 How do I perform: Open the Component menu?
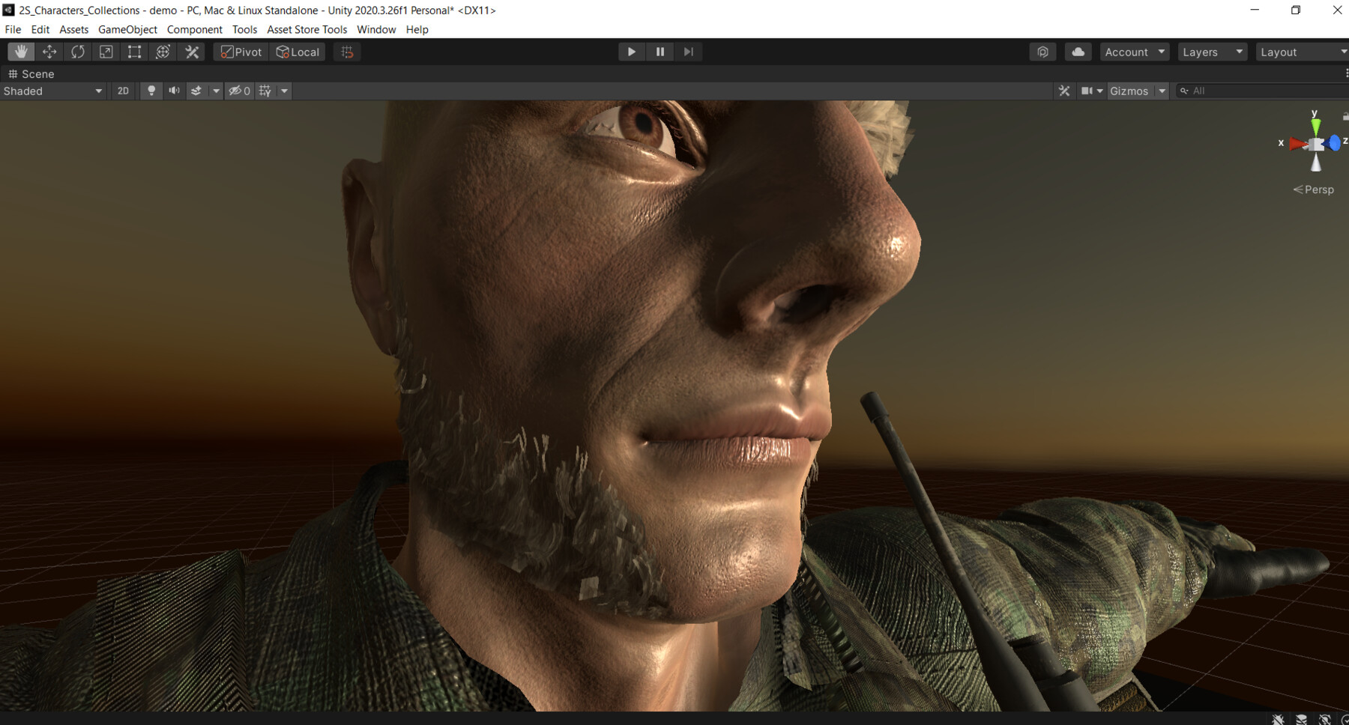(195, 30)
